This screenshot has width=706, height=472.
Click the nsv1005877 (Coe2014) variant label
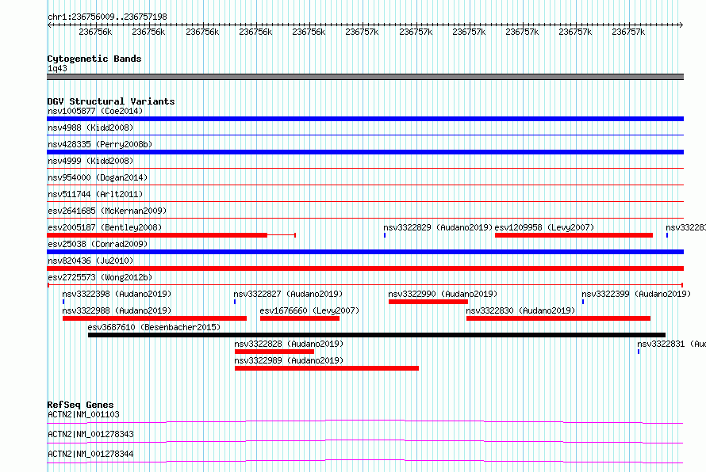pos(95,111)
